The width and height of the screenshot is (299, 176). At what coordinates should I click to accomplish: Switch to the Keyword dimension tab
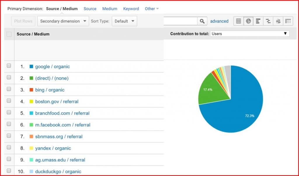[x=131, y=9]
